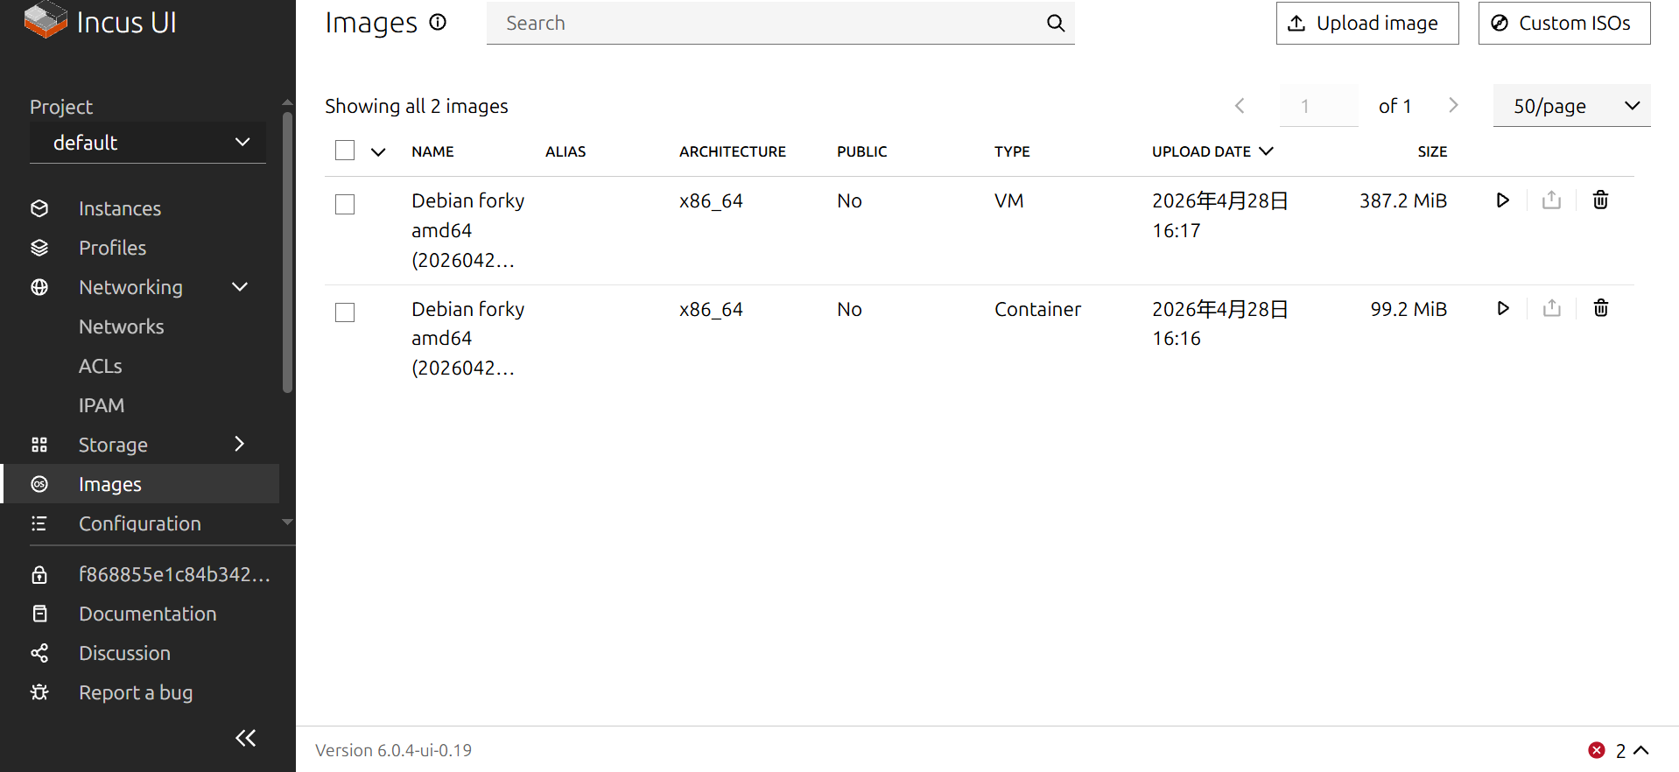Open the Custom ISOs button
1679x772 pixels.
(x=1563, y=24)
